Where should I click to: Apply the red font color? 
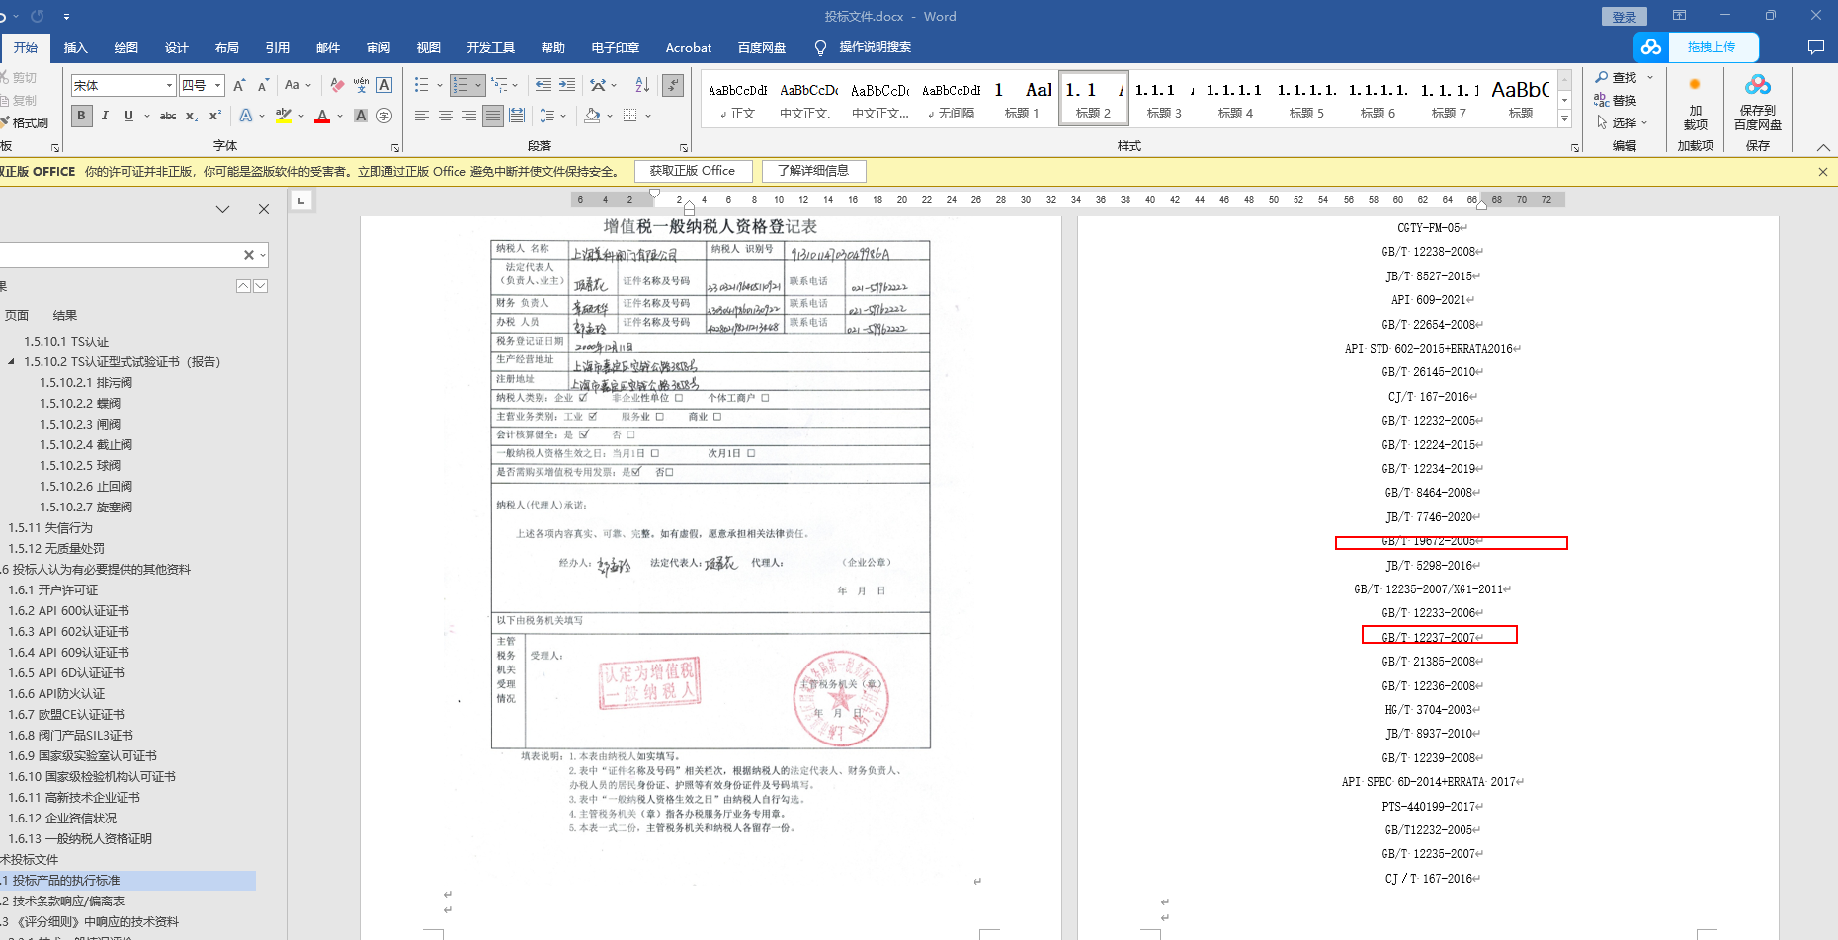322,116
